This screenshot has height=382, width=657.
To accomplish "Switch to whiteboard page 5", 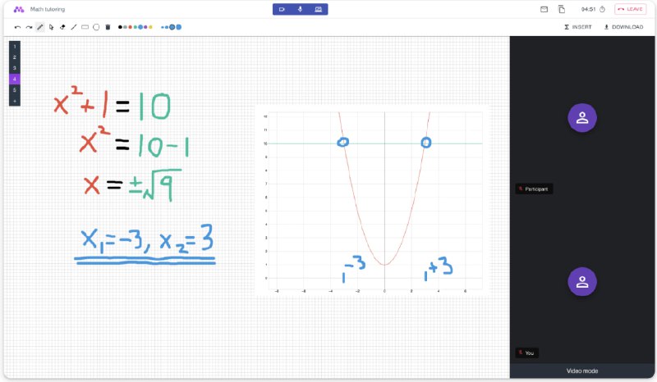I will coord(14,89).
